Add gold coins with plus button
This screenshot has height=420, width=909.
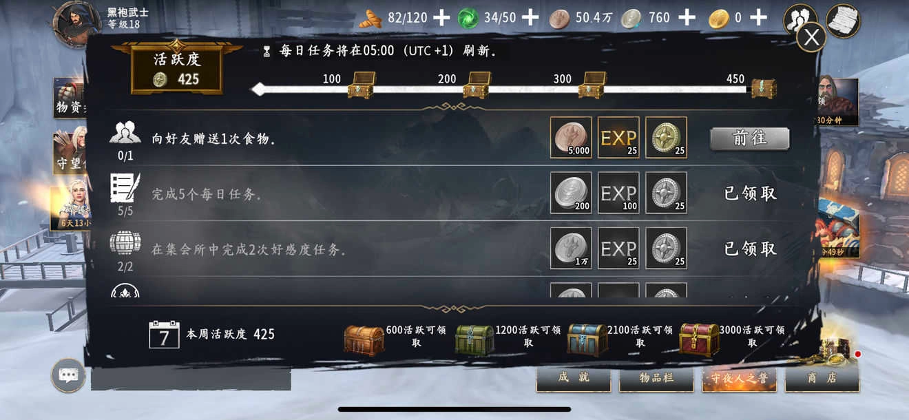(x=758, y=18)
